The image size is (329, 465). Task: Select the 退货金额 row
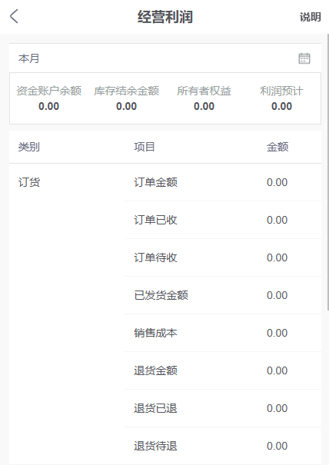(223, 370)
